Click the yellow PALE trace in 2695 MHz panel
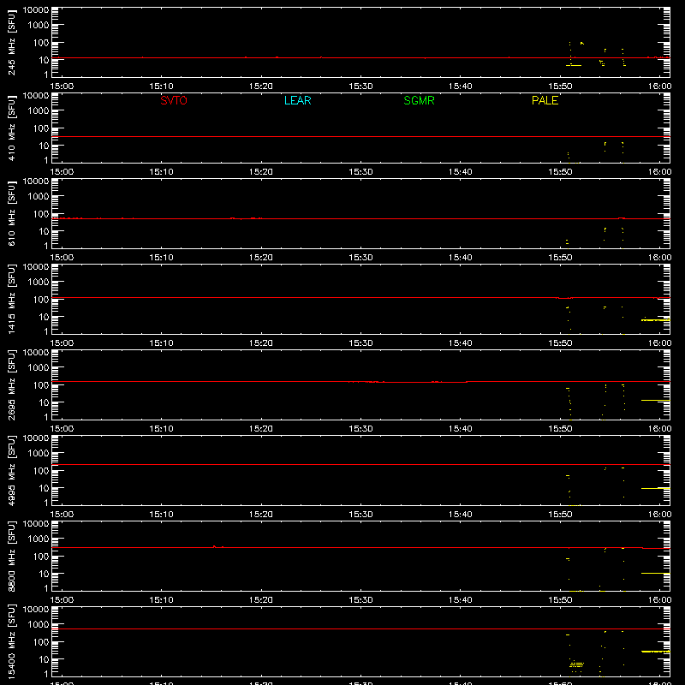This screenshot has width=685, height=685. click(655, 400)
